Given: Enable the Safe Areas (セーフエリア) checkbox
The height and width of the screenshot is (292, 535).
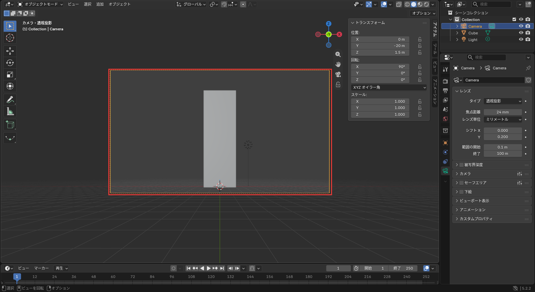Looking at the screenshot, I should 461,183.
